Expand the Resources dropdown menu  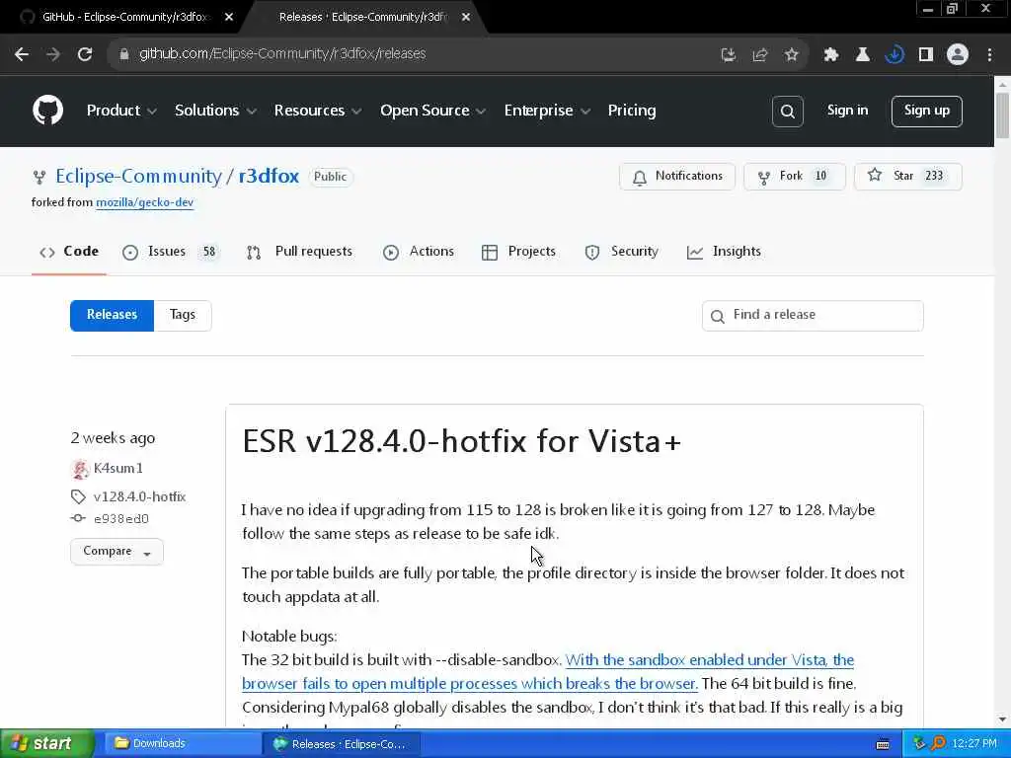[317, 111]
